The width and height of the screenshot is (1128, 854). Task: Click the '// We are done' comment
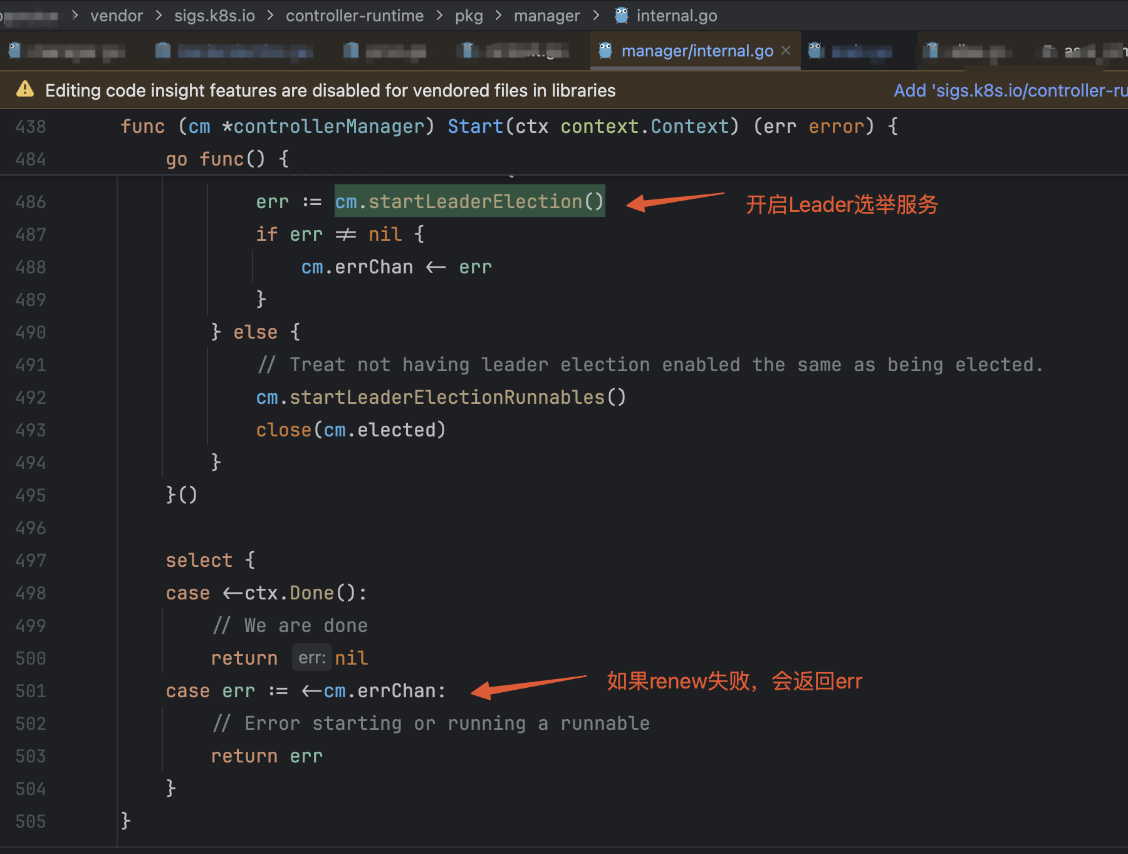pos(290,626)
